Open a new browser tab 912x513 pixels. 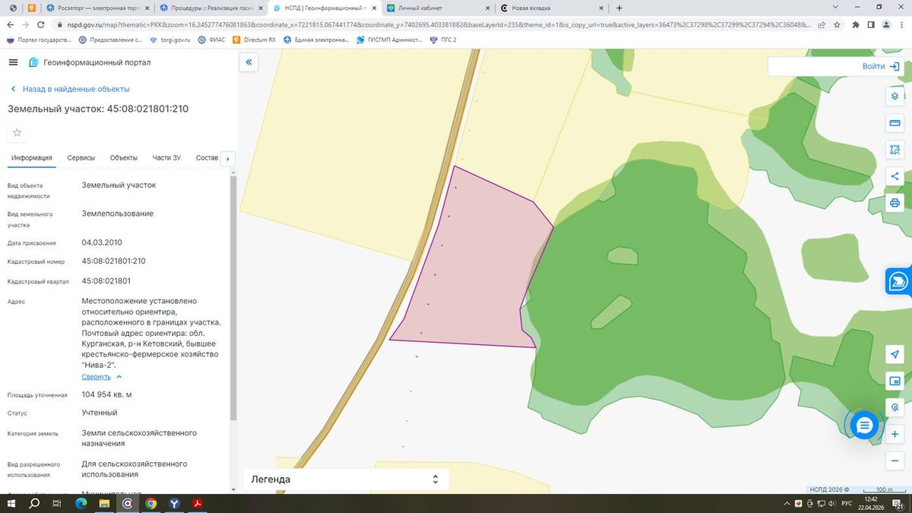click(x=619, y=8)
